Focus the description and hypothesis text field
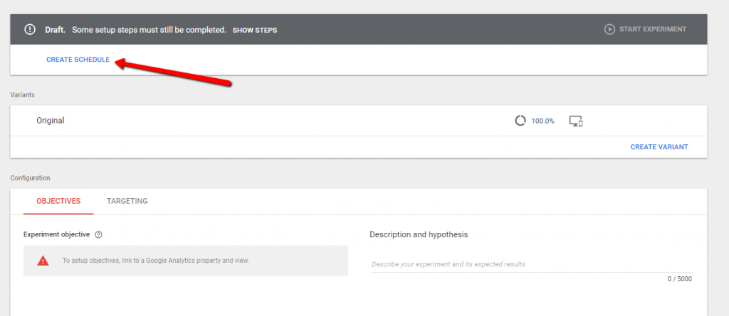 (530, 264)
